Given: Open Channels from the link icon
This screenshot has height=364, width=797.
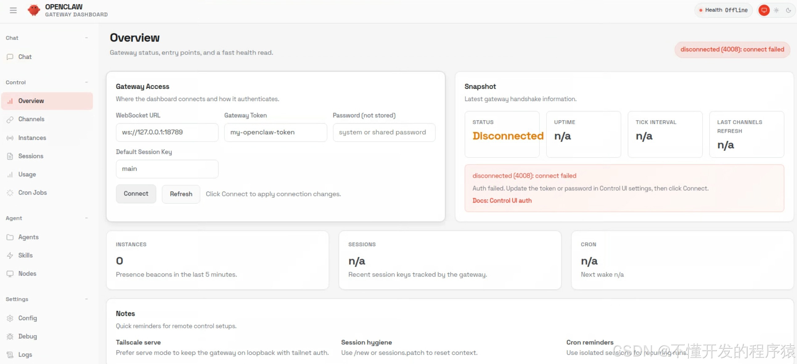Looking at the screenshot, I should pyautogui.click(x=10, y=119).
